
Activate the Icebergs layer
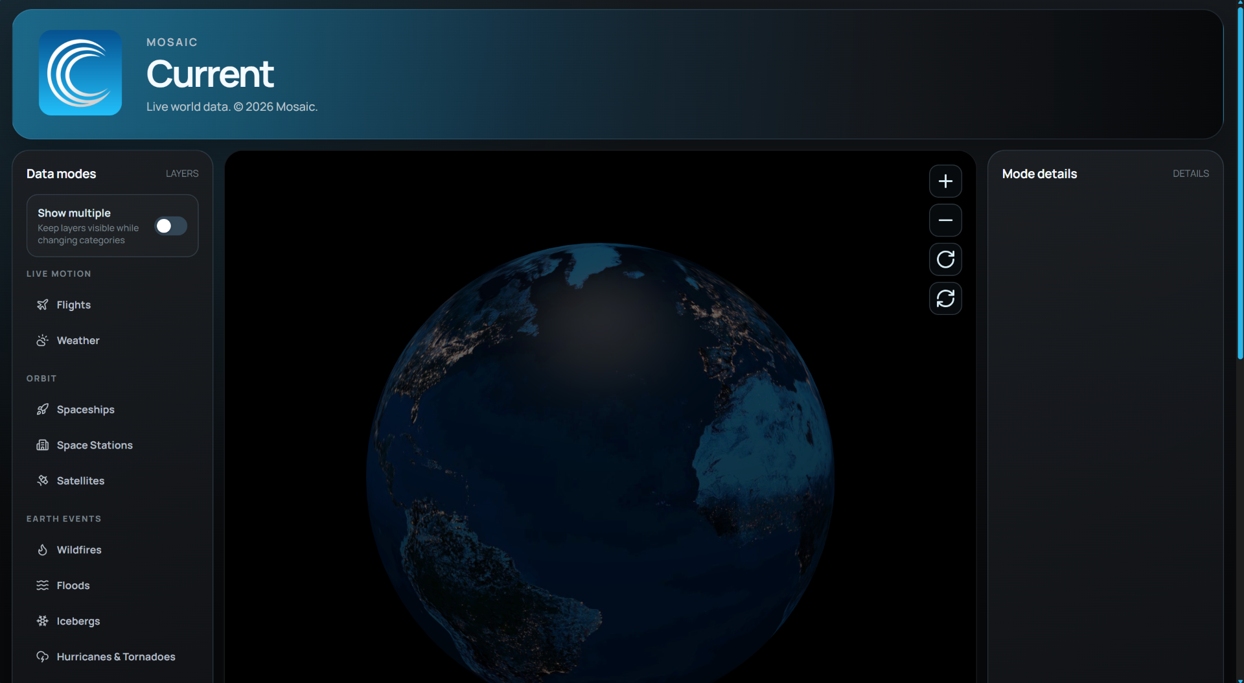point(112,621)
